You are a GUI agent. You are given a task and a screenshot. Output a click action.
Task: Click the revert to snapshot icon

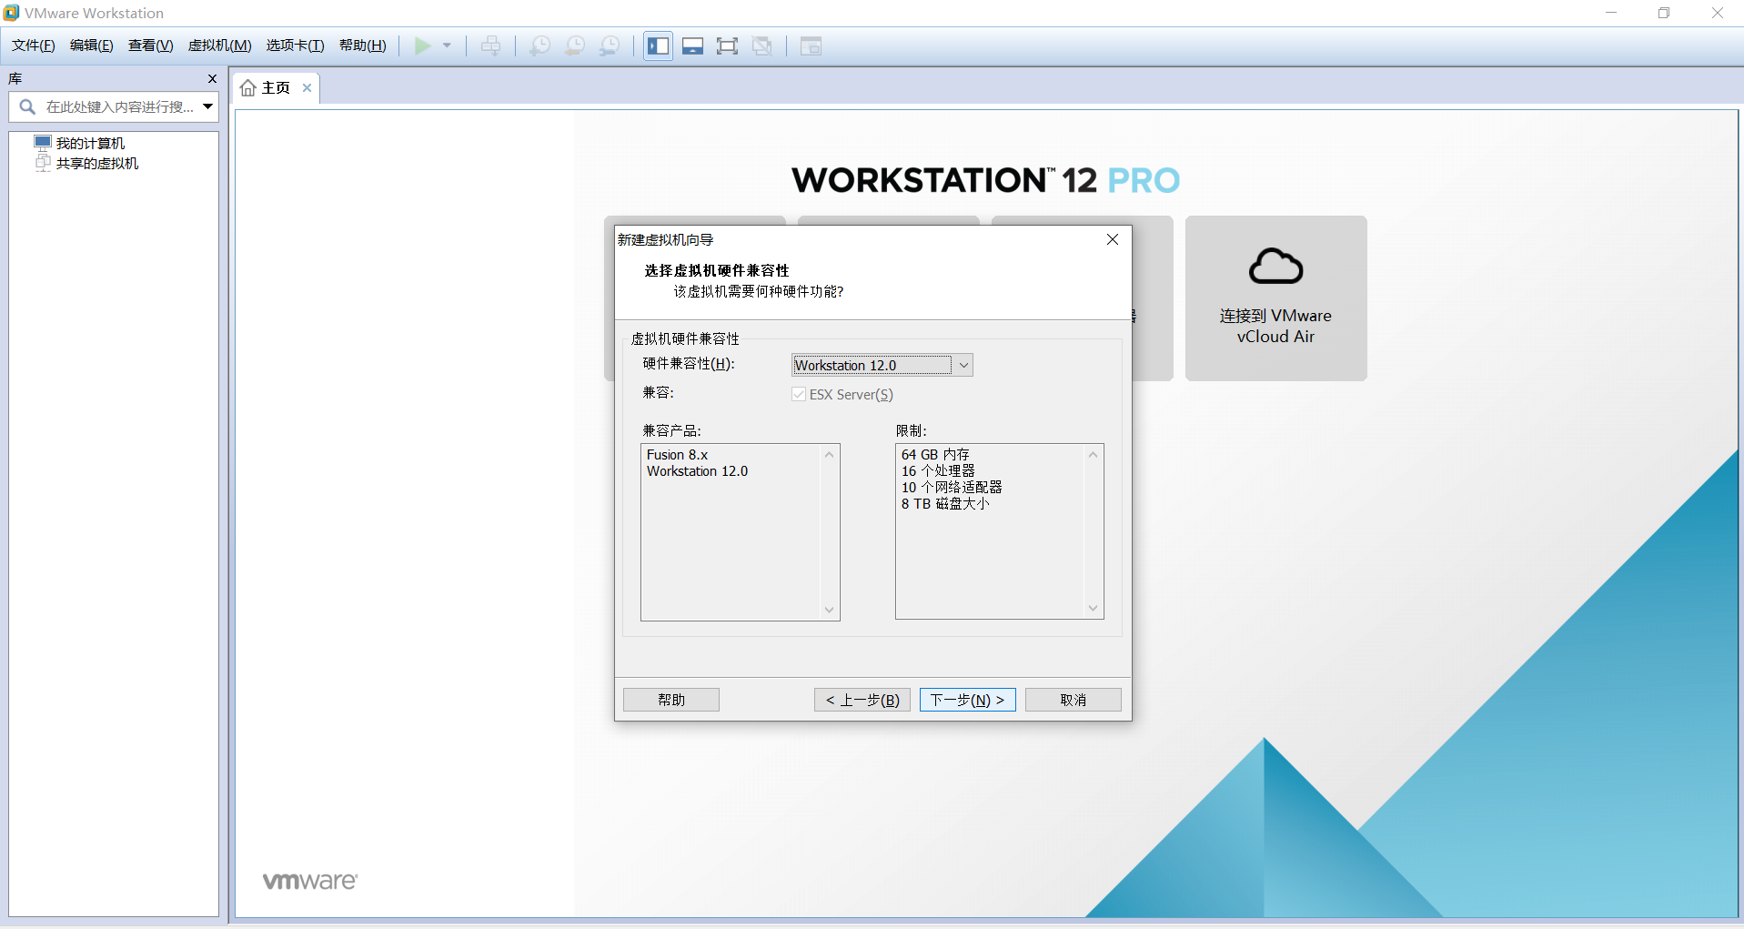coord(575,45)
